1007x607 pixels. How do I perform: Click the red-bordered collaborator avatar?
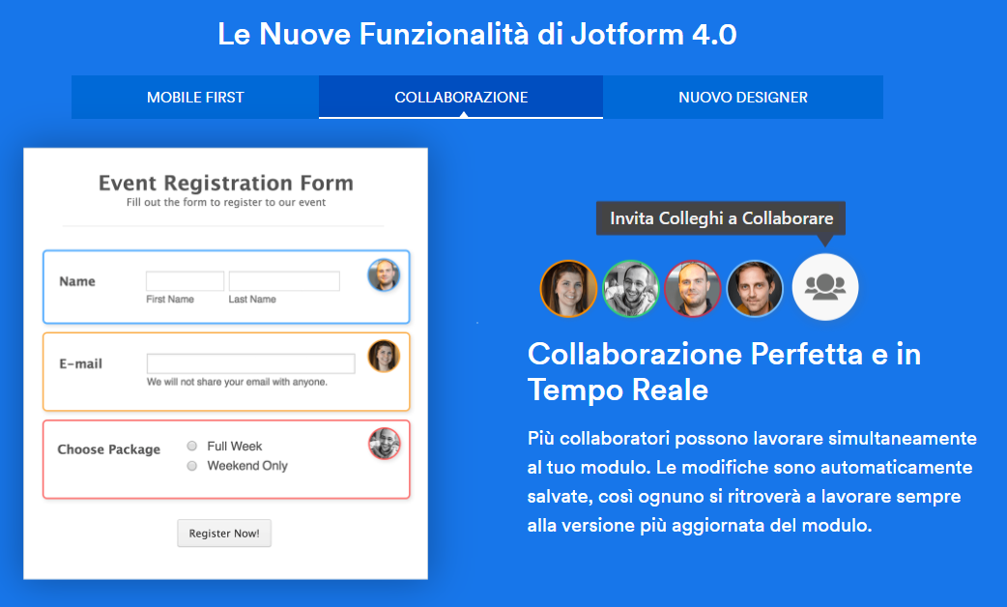click(x=692, y=288)
